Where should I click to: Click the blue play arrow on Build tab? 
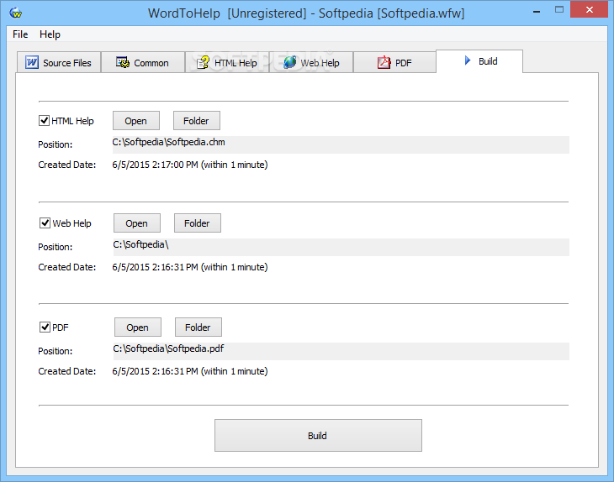point(467,60)
